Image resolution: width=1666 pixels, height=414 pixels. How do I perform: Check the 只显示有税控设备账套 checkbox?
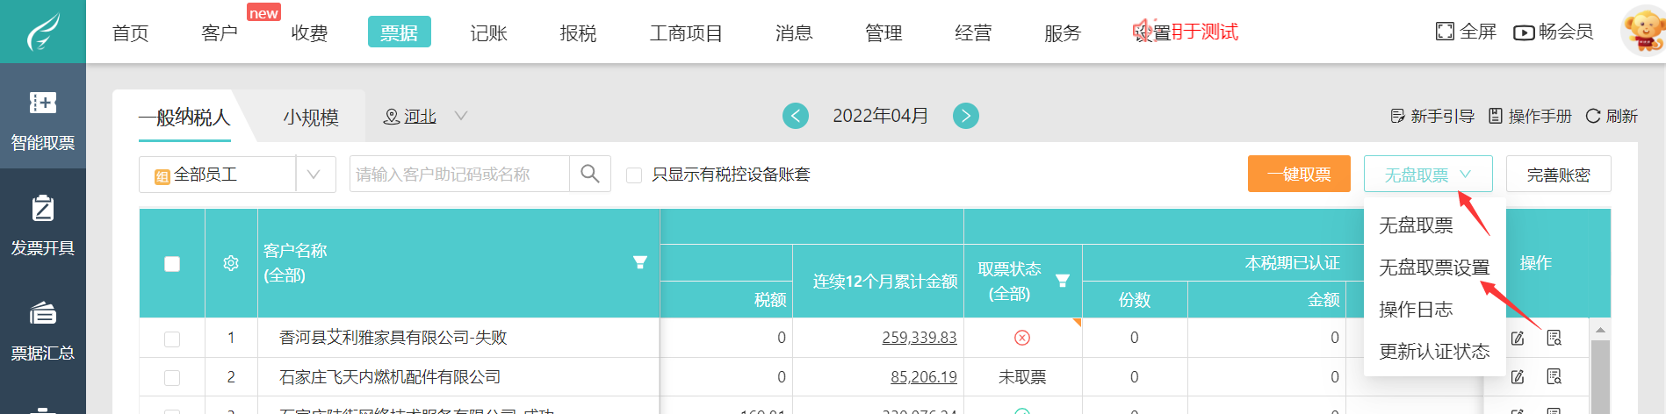click(633, 175)
